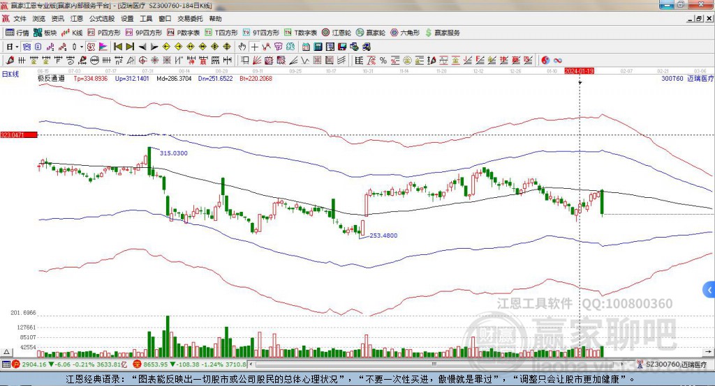Open the 六角形 hexagon tool
Image resolution: width=715 pixels, height=386 pixels.
pos(405,33)
